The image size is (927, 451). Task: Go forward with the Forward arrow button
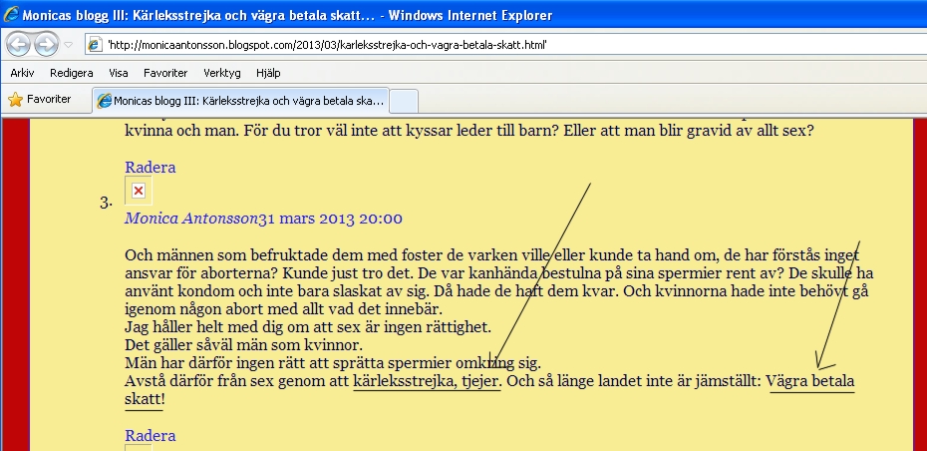(47, 44)
